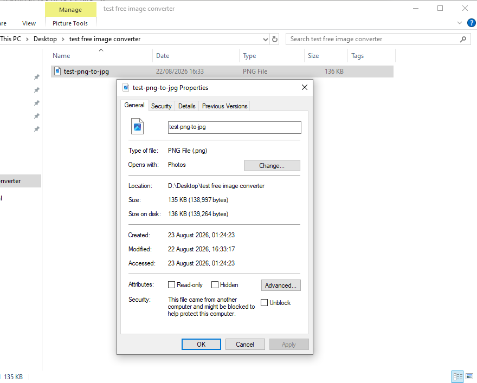
Task: Click Desktop in the address path
Action: click(45, 39)
